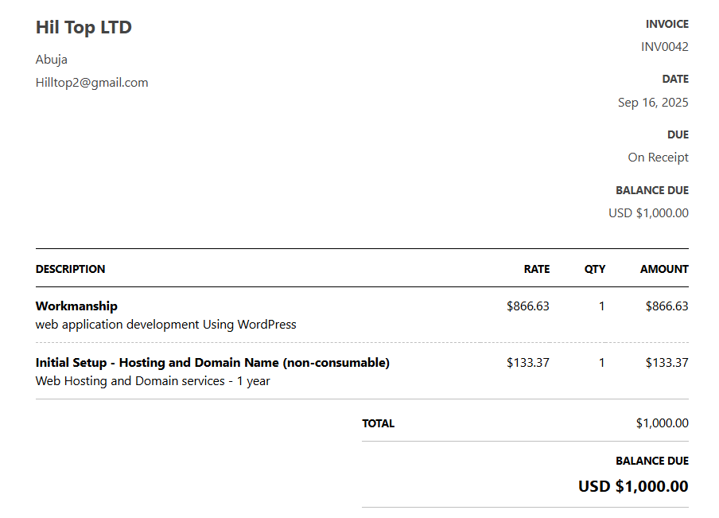Click the INVOICE heading label

click(x=667, y=24)
